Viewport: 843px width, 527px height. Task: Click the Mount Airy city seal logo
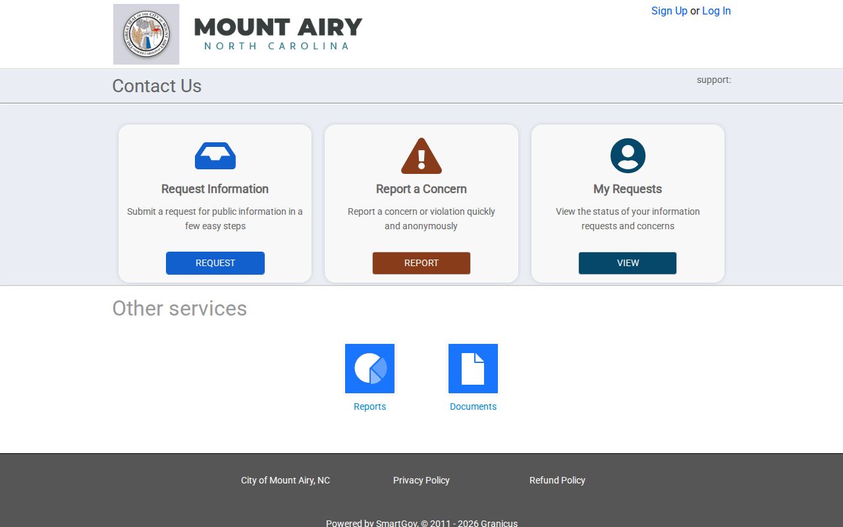(x=146, y=34)
